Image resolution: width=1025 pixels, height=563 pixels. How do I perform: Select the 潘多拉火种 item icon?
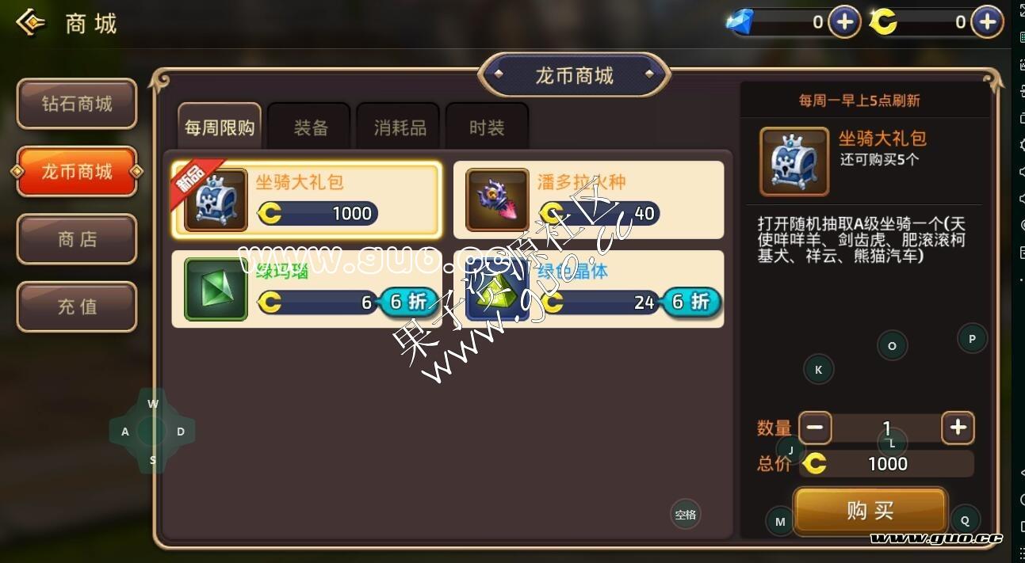click(497, 200)
